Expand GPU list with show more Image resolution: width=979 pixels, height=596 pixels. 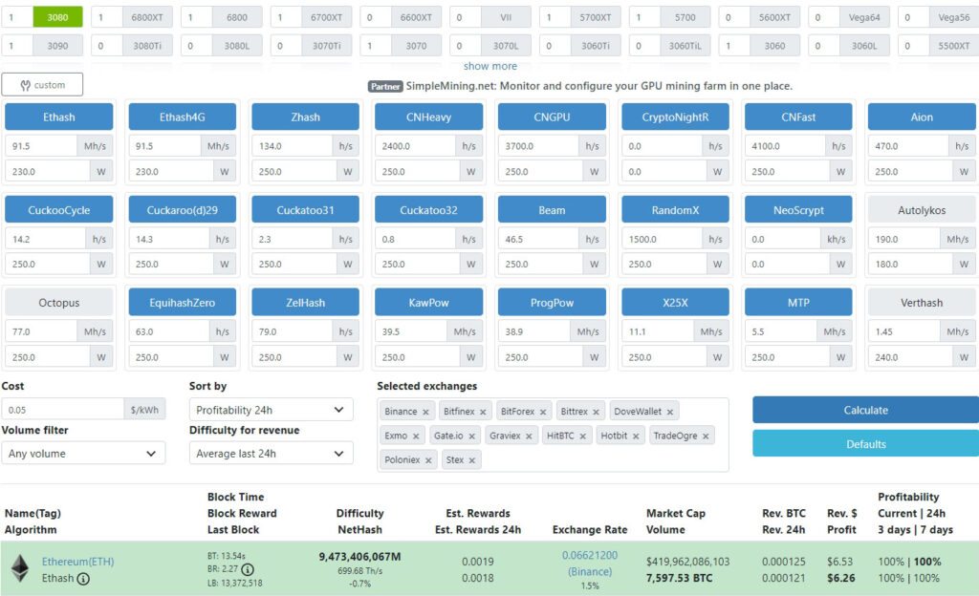pos(490,66)
